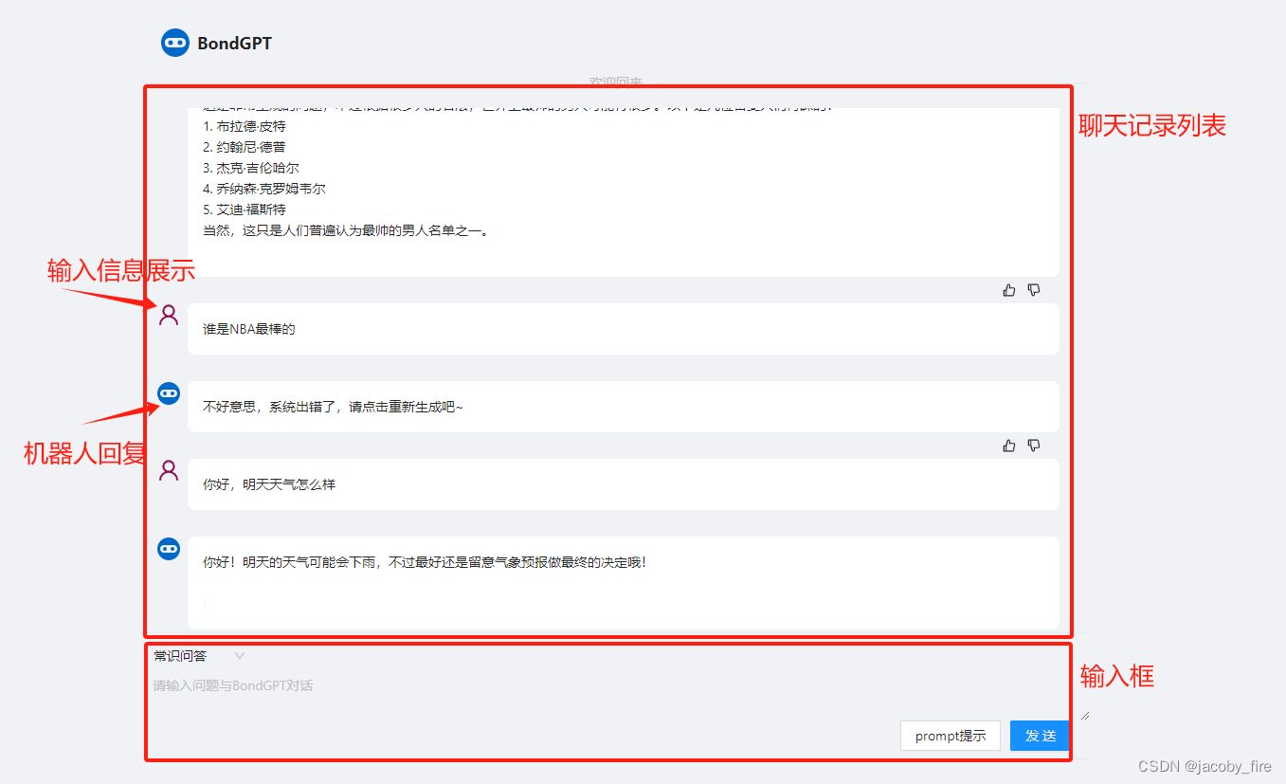Open the 常识问答 category dropdown
This screenshot has width=1286, height=784.
click(199, 656)
